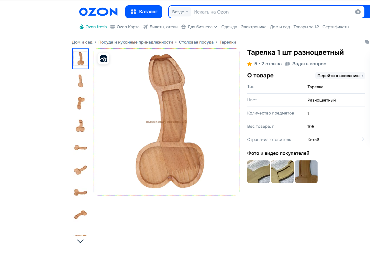This screenshot has height=259, width=370.
Task: Open the 2 отзыва reviews link
Action: point(272,64)
